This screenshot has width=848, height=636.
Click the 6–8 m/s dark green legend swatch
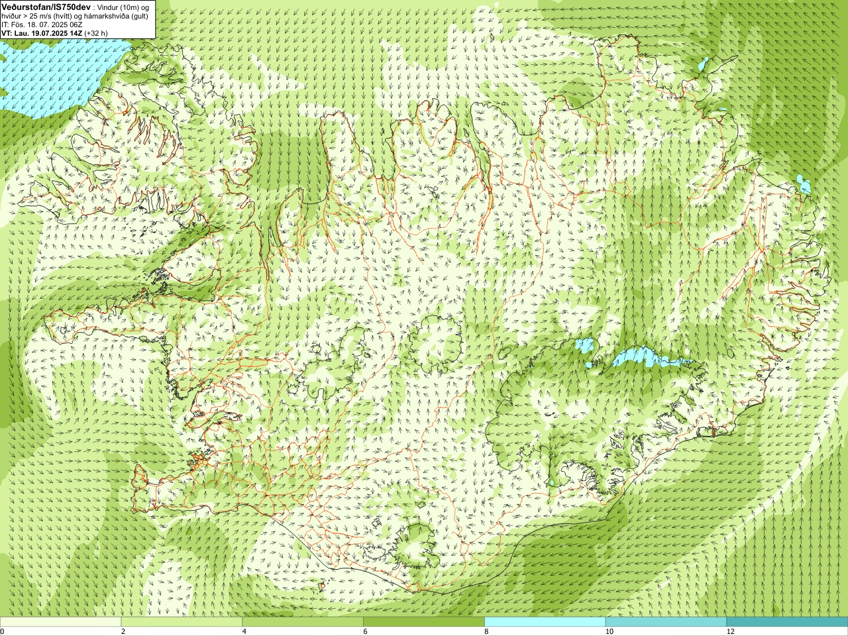click(x=424, y=622)
